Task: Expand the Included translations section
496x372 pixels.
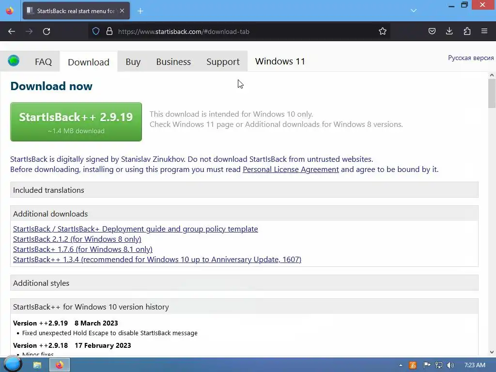Action: point(244,190)
